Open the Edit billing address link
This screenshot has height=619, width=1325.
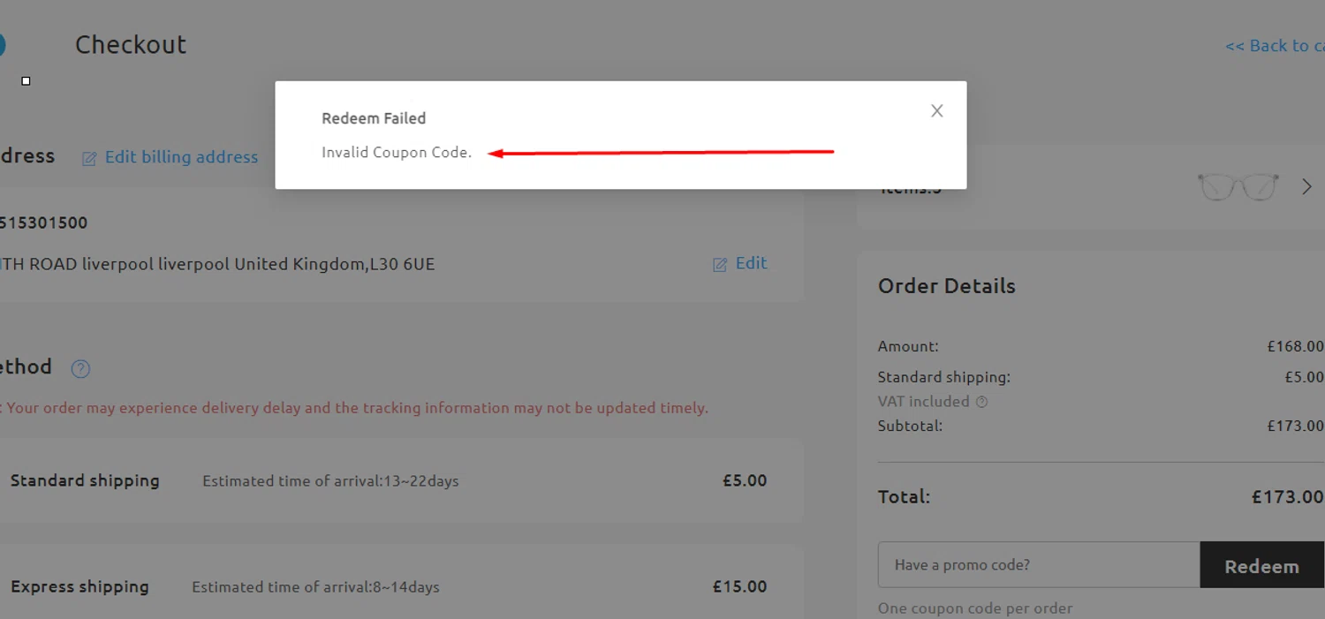[x=181, y=157]
